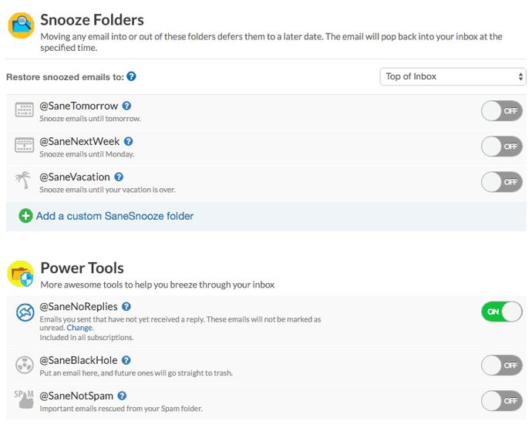Click the @SaneNoReplies help icon
The height and width of the screenshot is (428, 532).
click(126, 307)
